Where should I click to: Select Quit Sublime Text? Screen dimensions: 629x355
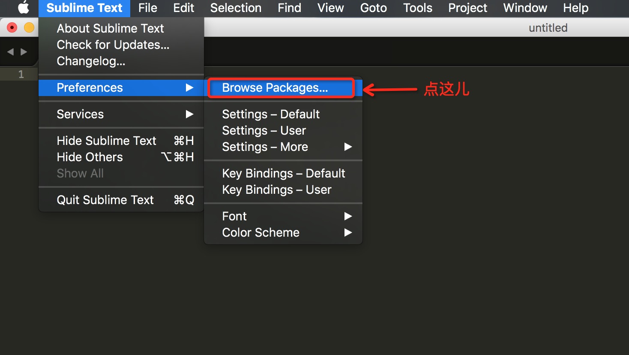pos(105,200)
